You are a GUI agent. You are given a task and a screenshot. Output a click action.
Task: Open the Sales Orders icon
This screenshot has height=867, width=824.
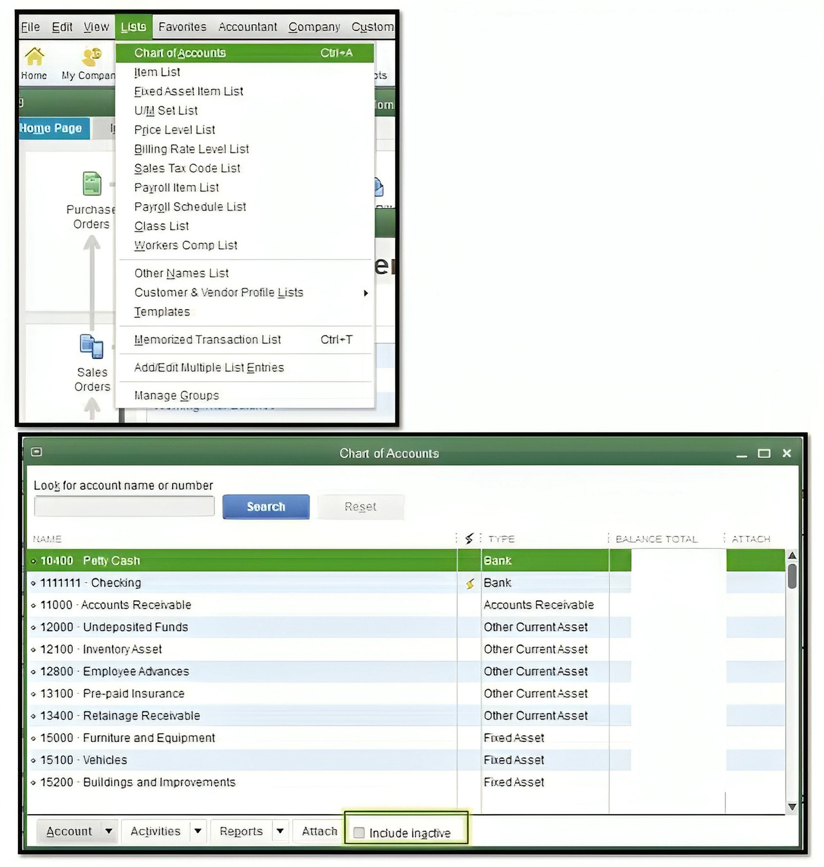91,346
